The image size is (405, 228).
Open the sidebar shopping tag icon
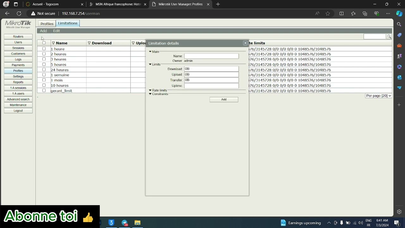399,35
